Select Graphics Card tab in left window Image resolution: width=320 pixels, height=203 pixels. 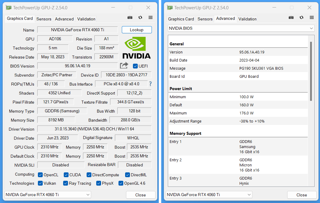tap(20, 19)
